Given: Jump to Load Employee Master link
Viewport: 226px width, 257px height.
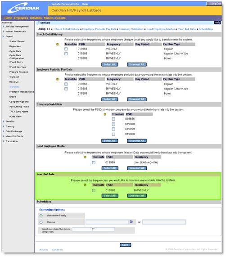Looking at the screenshot, I should 161,29.
